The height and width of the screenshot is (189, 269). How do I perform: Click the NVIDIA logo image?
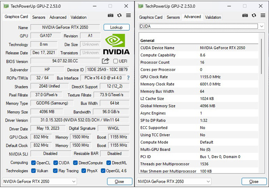pos(116,44)
